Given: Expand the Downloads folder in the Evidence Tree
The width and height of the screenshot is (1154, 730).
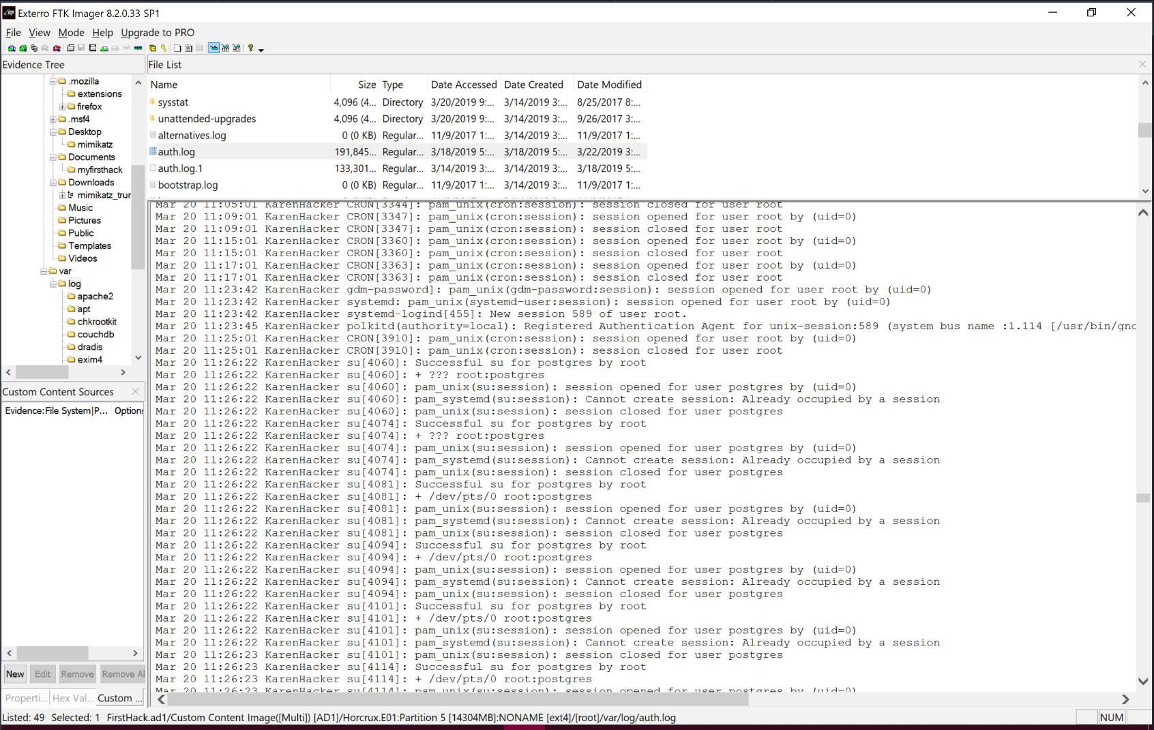Looking at the screenshot, I should [53, 182].
